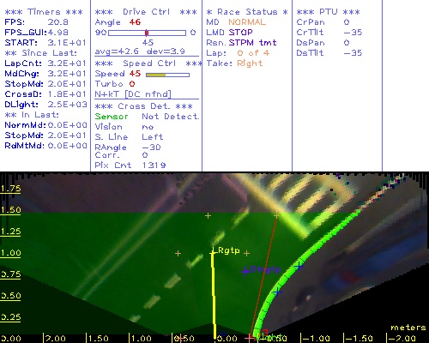Screen dimensions: 429x343
Task: Click the Rgtp yellow cross marker
Action: 213,253
